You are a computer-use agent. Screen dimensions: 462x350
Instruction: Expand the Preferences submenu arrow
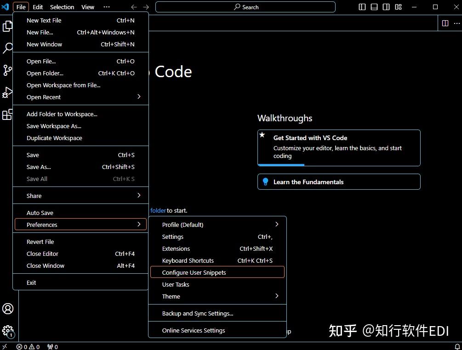[139, 224]
